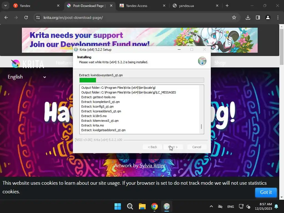Select log line 'Extract: kwidgetsaddons5_qt.qm'
This screenshot has height=213, width=284.
[103, 130]
